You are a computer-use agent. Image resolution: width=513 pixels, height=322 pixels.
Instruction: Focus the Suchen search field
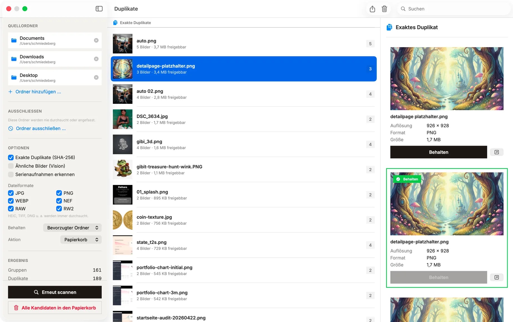[x=454, y=9]
